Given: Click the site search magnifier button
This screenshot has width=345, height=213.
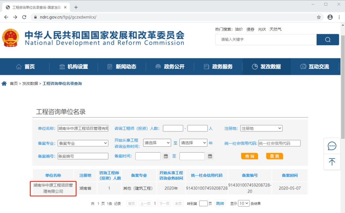Looking at the screenshot, I should coord(328,40).
